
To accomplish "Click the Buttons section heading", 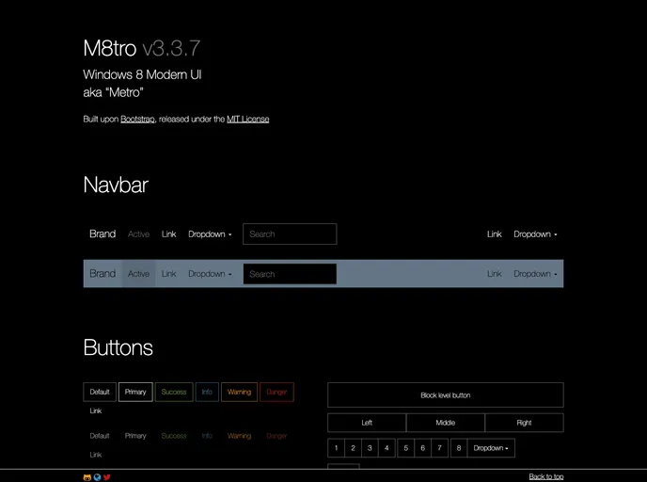I will [118, 347].
